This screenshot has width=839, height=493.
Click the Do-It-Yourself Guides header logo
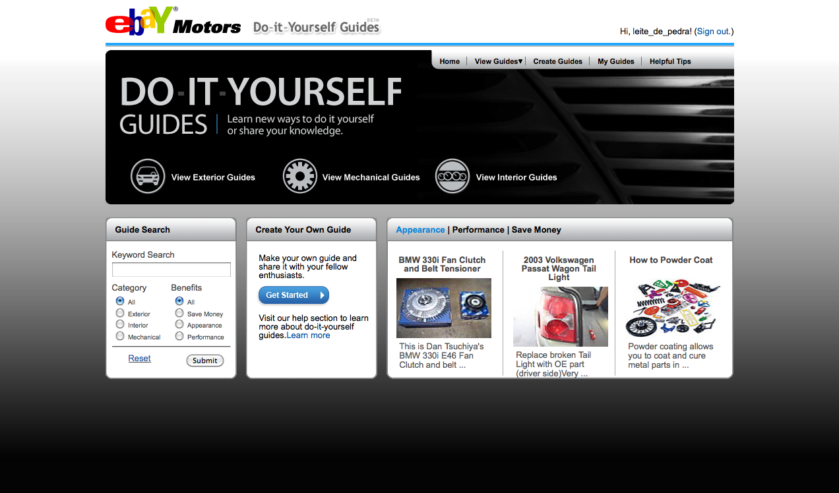click(x=317, y=26)
